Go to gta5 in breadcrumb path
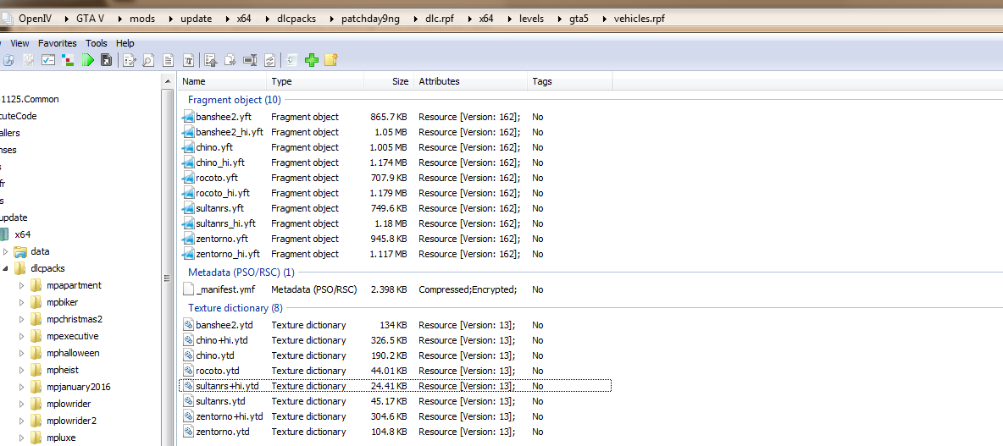 coord(579,19)
